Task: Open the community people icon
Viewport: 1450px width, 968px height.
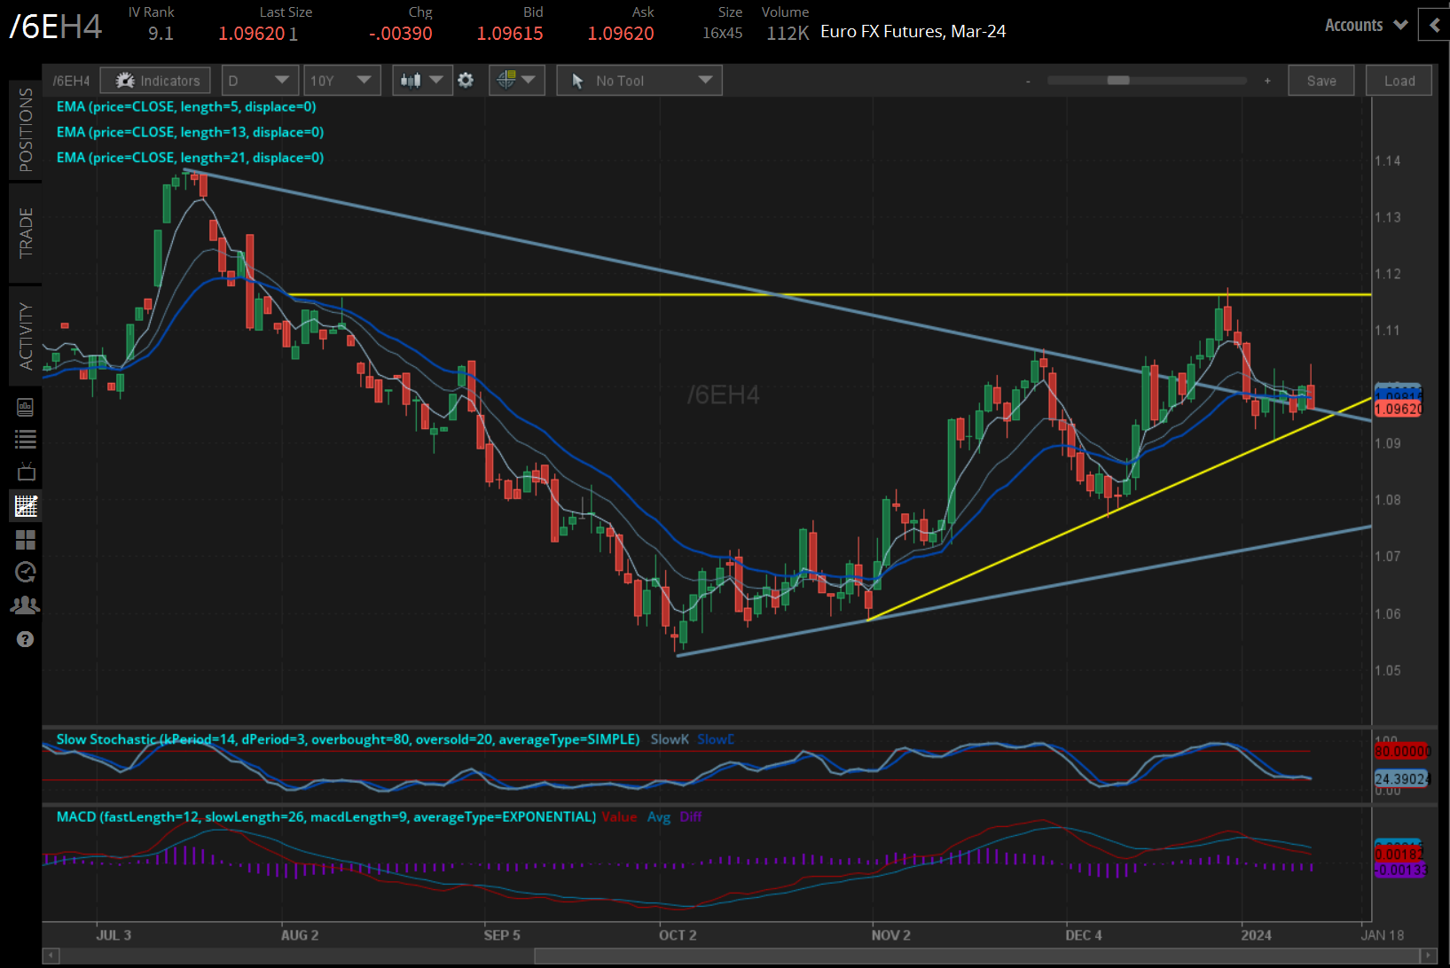Action: (26, 605)
